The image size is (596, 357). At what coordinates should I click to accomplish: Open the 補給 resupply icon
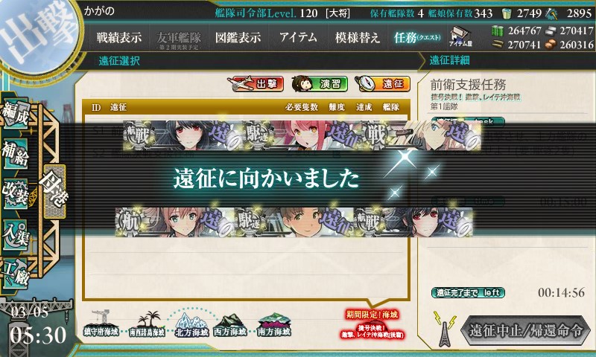(16, 154)
